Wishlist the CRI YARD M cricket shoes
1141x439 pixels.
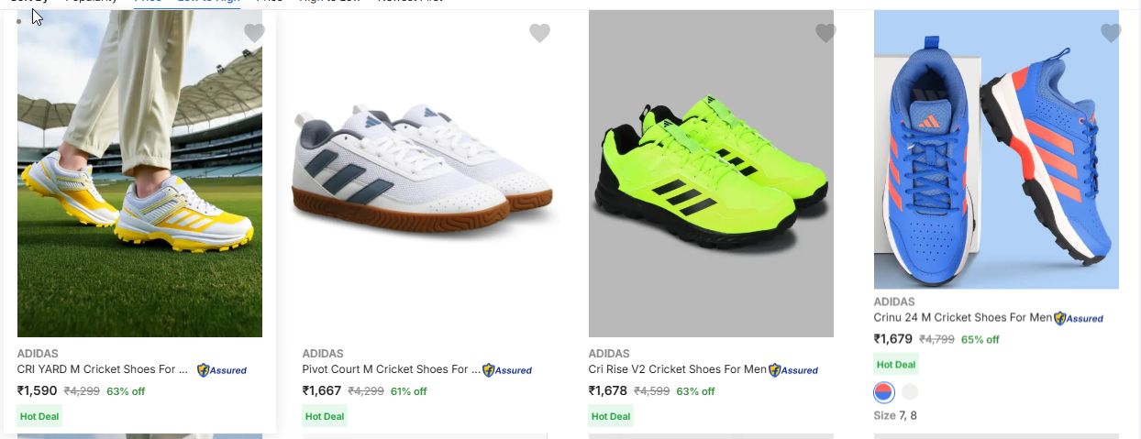(x=254, y=33)
